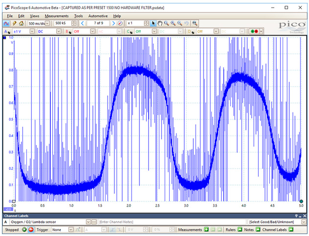
Task: Open the File menu
Action: point(10,16)
